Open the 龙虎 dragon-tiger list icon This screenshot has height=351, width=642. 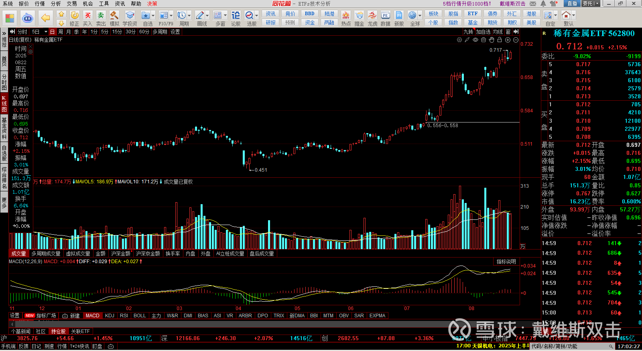click(x=372, y=18)
